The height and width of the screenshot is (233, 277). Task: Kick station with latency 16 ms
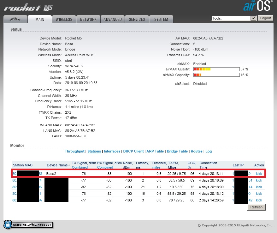pyautogui.click(x=259, y=194)
